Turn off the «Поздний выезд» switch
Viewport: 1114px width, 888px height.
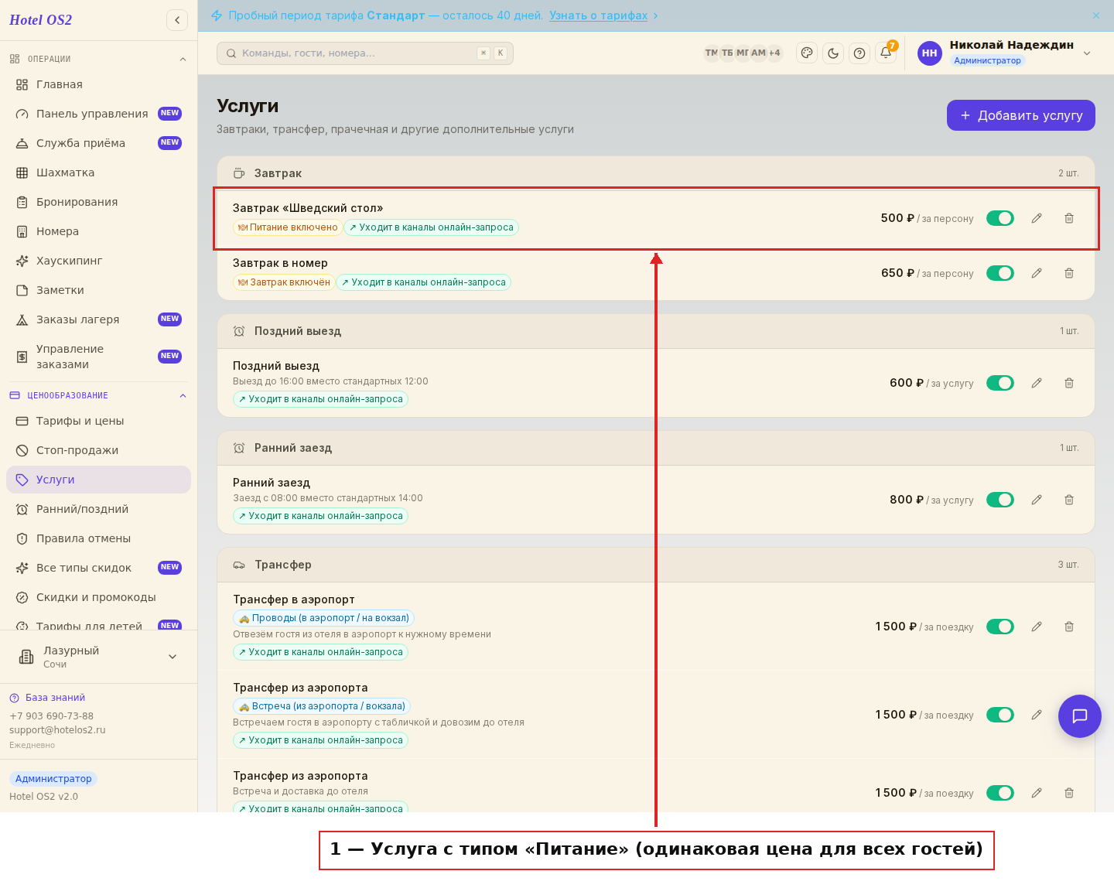point(1000,383)
